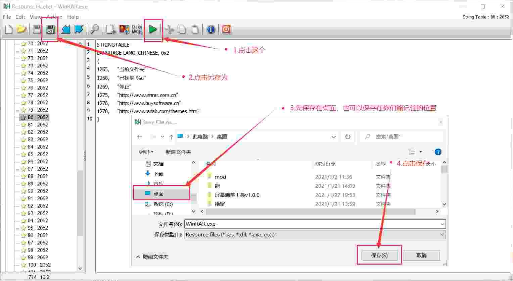Click the 文件名 input field containing WinRAR.exe

tap(312, 224)
